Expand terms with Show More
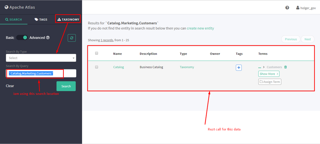This screenshot has width=320, height=144. (x=269, y=74)
